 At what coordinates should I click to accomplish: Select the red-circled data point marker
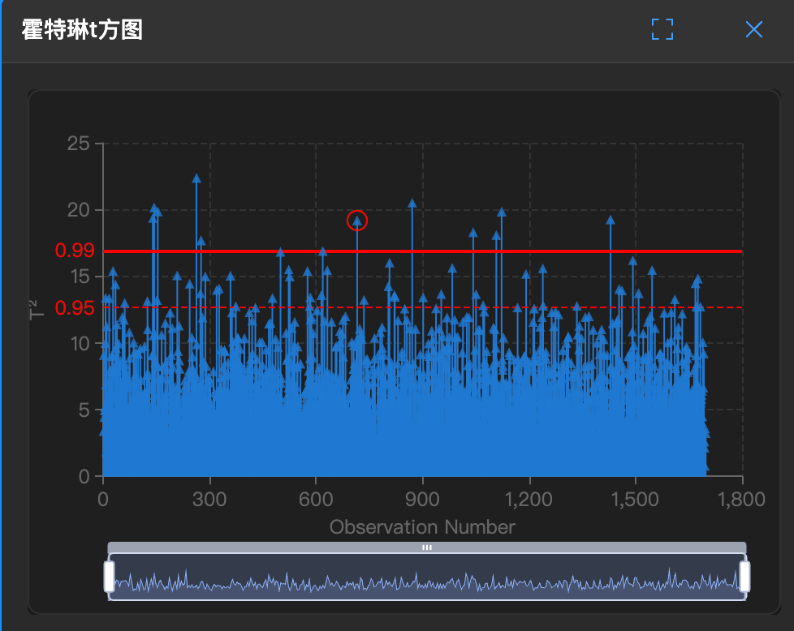click(x=357, y=221)
